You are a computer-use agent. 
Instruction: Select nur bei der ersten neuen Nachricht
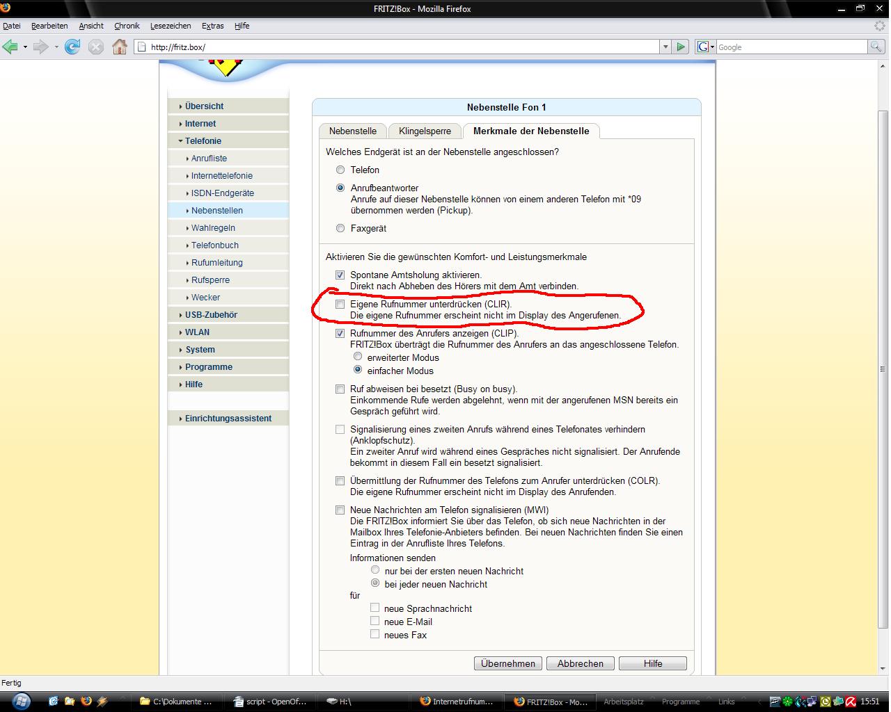click(375, 570)
